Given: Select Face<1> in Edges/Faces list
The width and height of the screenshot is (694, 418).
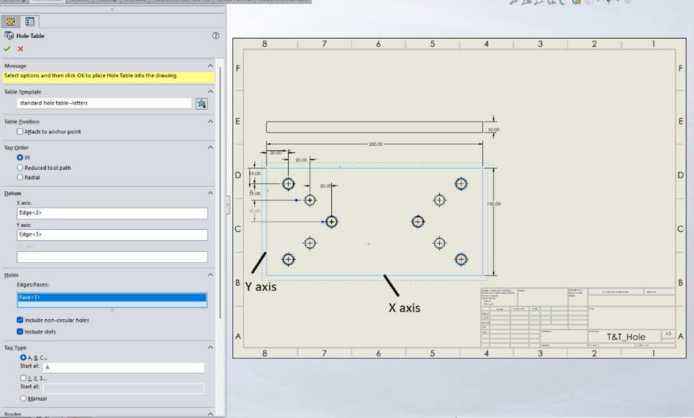Looking at the screenshot, I should pyautogui.click(x=112, y=298).
